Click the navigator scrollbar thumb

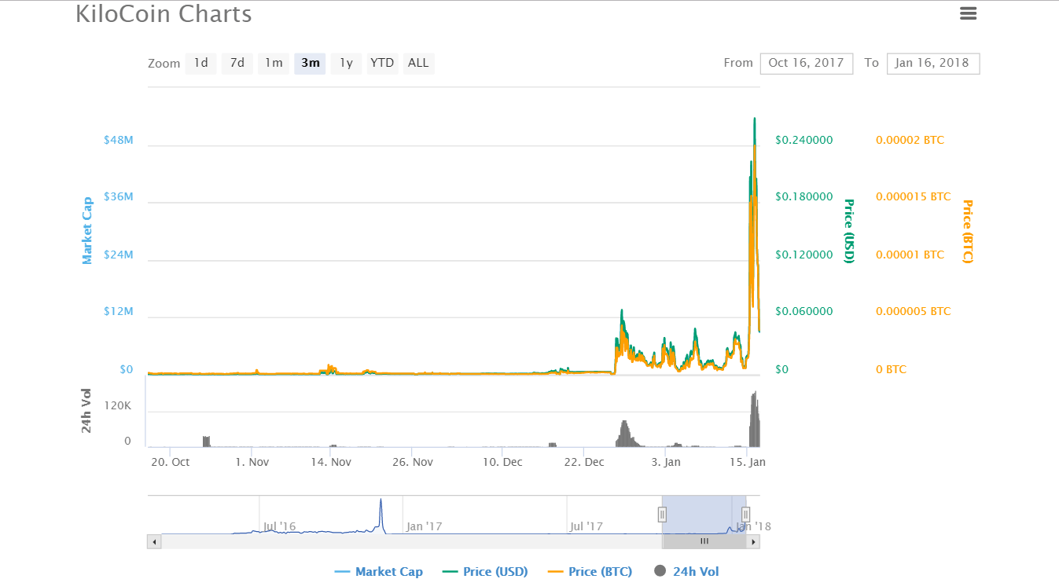(x=704, y=541)
